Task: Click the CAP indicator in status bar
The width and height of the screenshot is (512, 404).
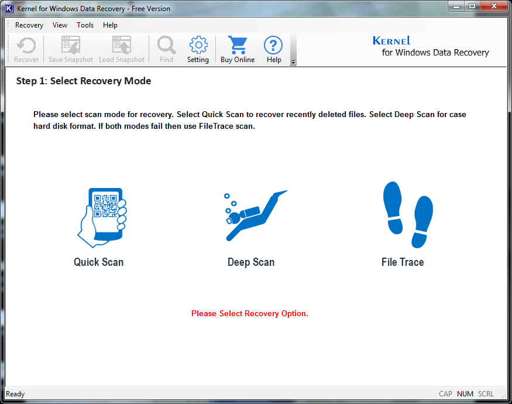Action: (x=445, y=394)
